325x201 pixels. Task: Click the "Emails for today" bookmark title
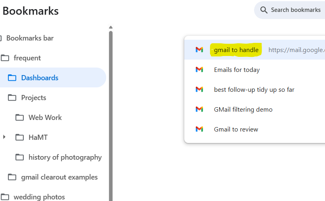[237, 70]
